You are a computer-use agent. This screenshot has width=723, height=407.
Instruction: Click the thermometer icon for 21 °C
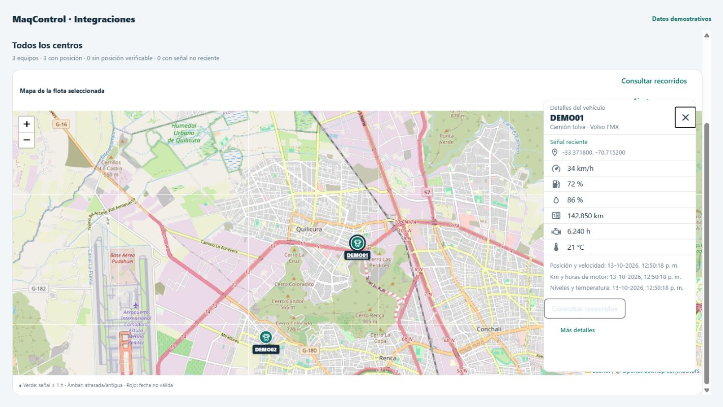point(556,247)
